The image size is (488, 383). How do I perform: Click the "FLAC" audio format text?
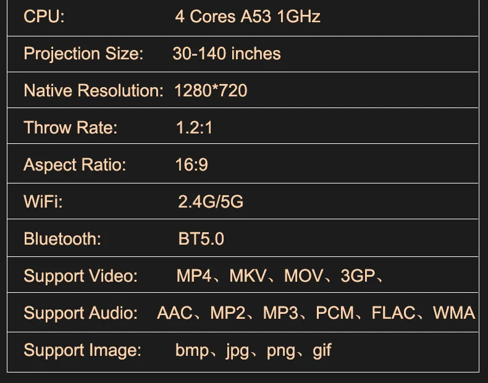tap(393, 313)
